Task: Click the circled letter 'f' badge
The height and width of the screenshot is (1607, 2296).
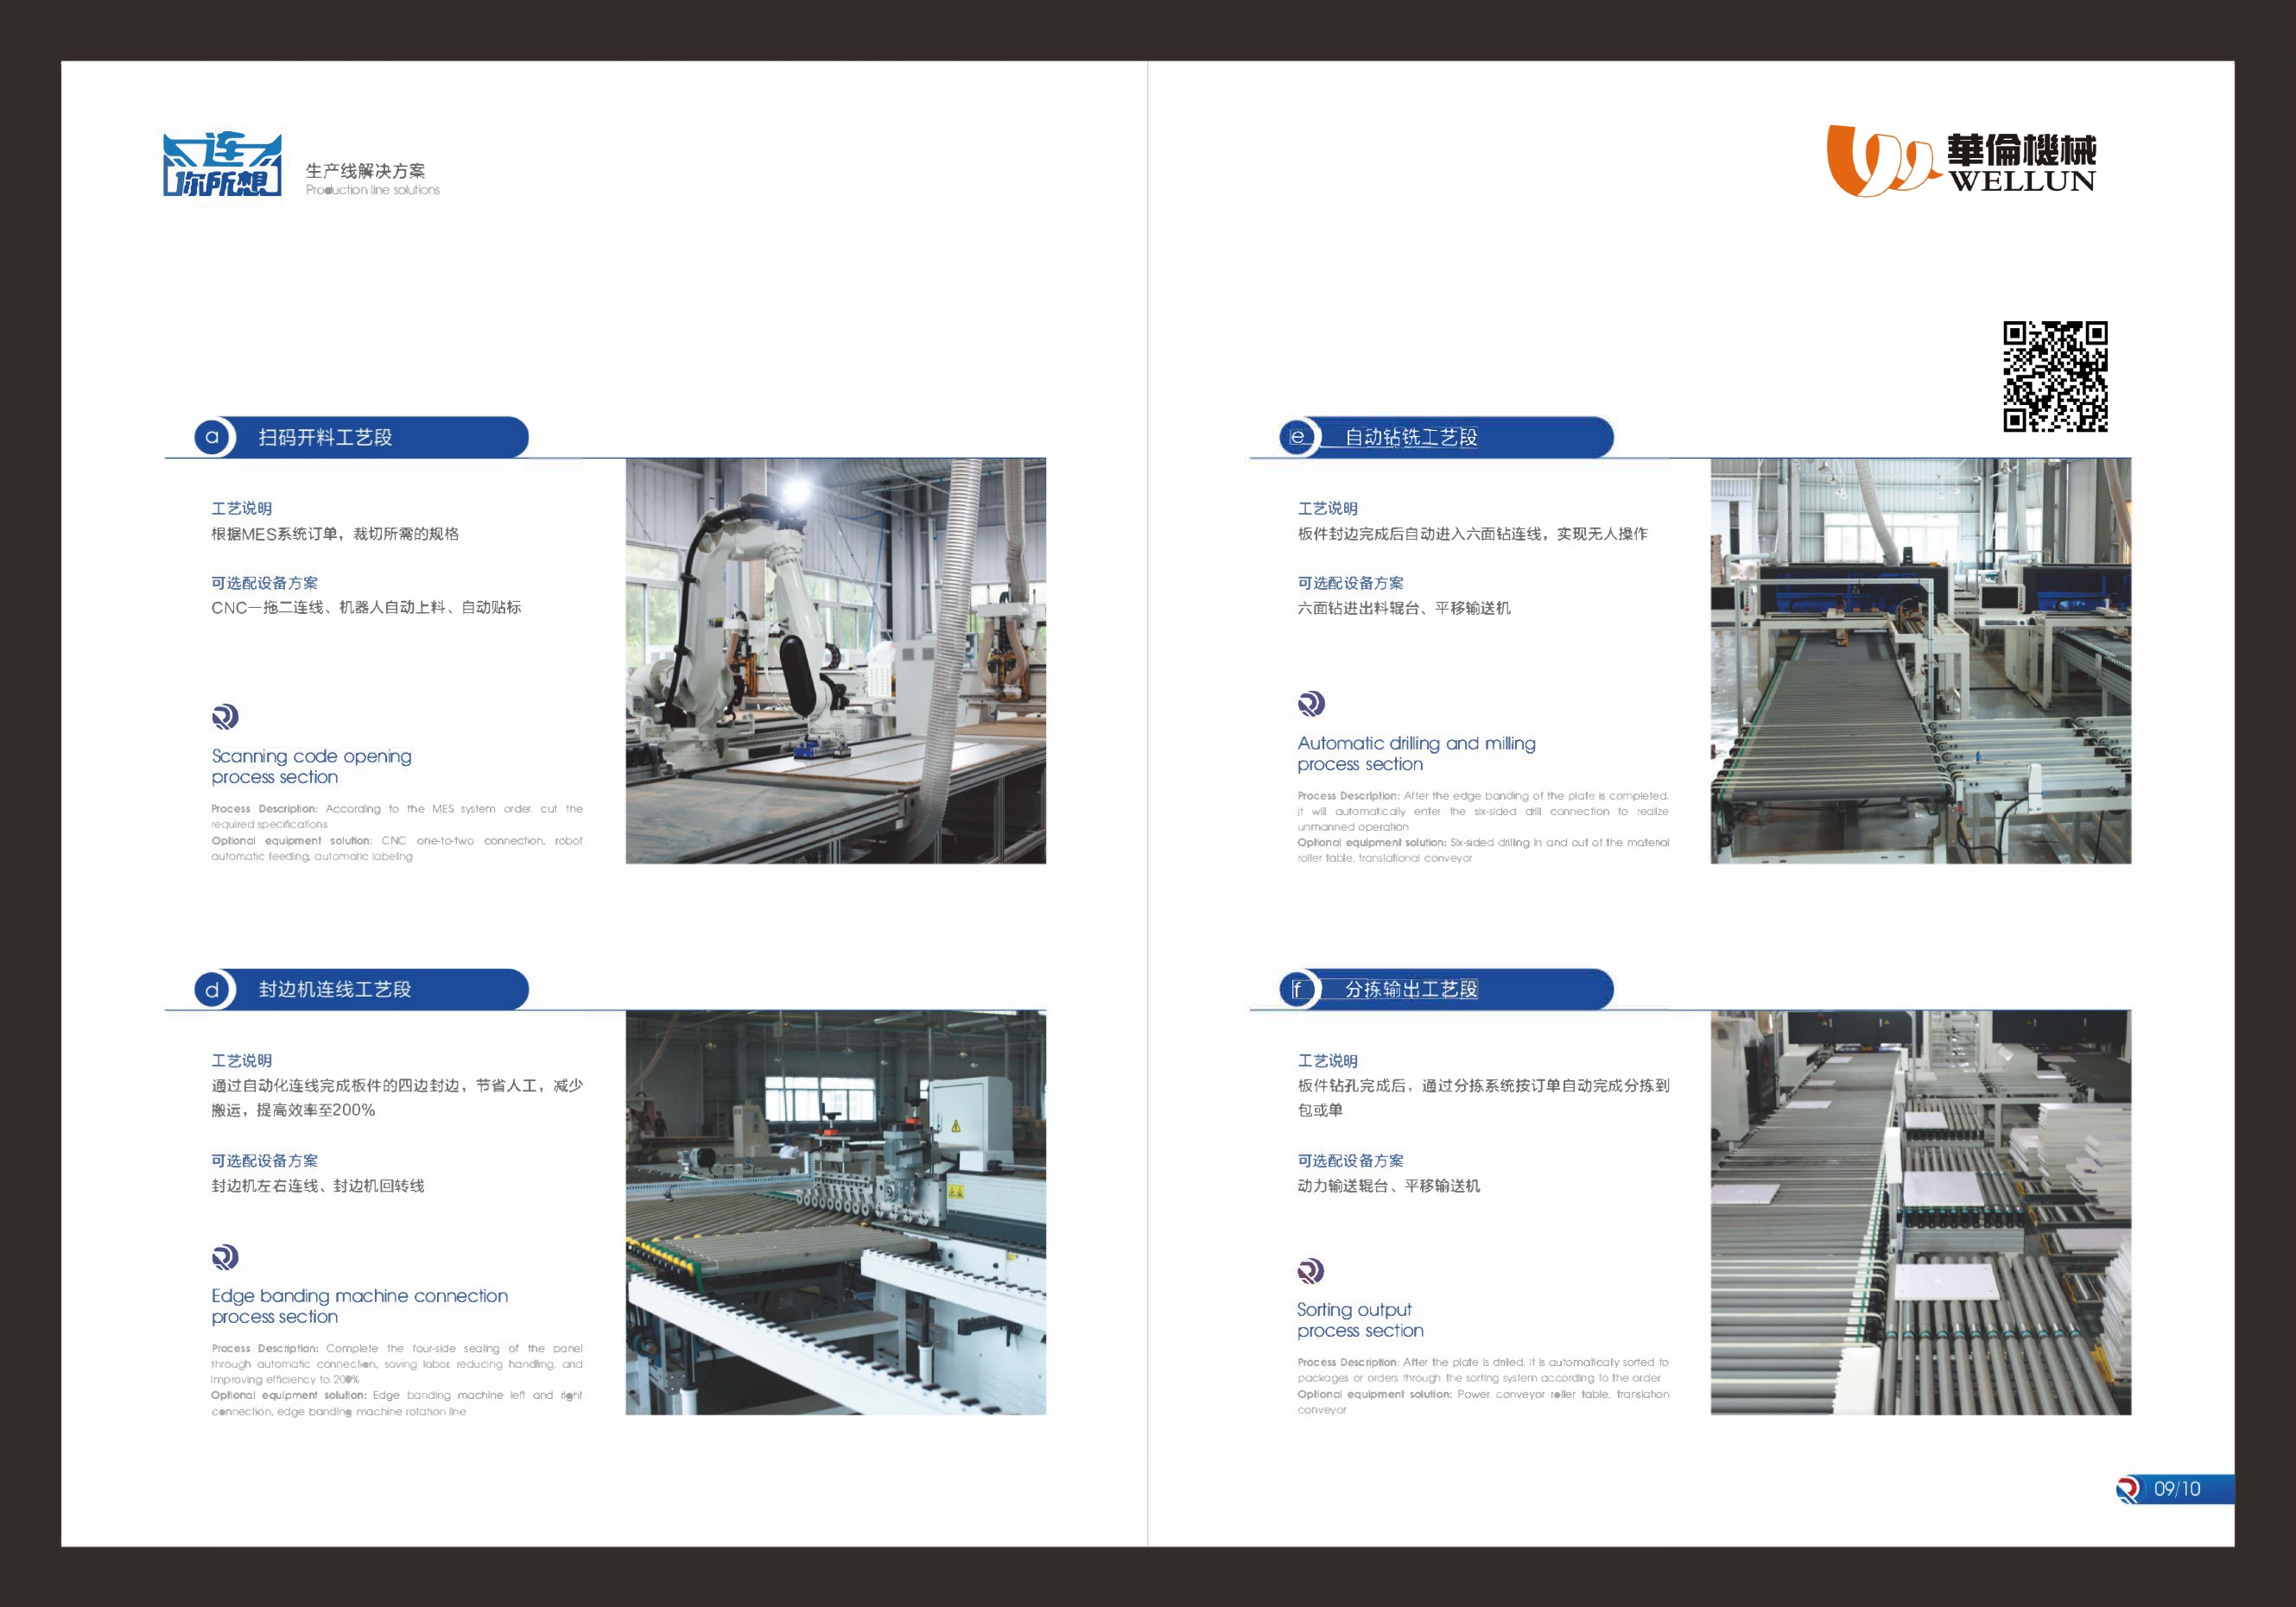Action: (x=1297, y=990)
